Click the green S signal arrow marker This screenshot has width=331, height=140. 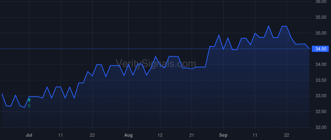point(29,100)
